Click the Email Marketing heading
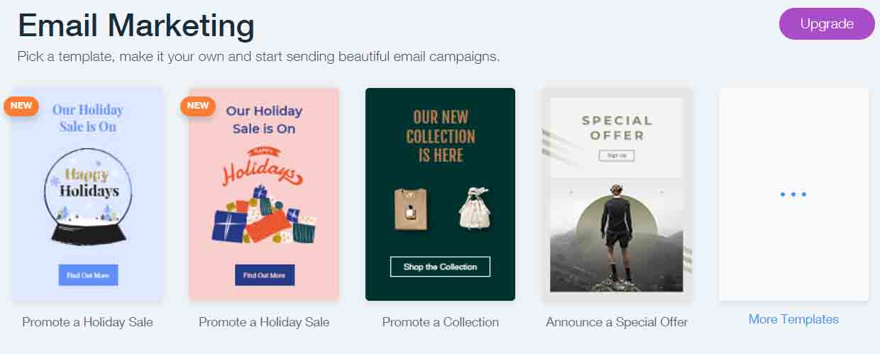 (x=136, y=26)
